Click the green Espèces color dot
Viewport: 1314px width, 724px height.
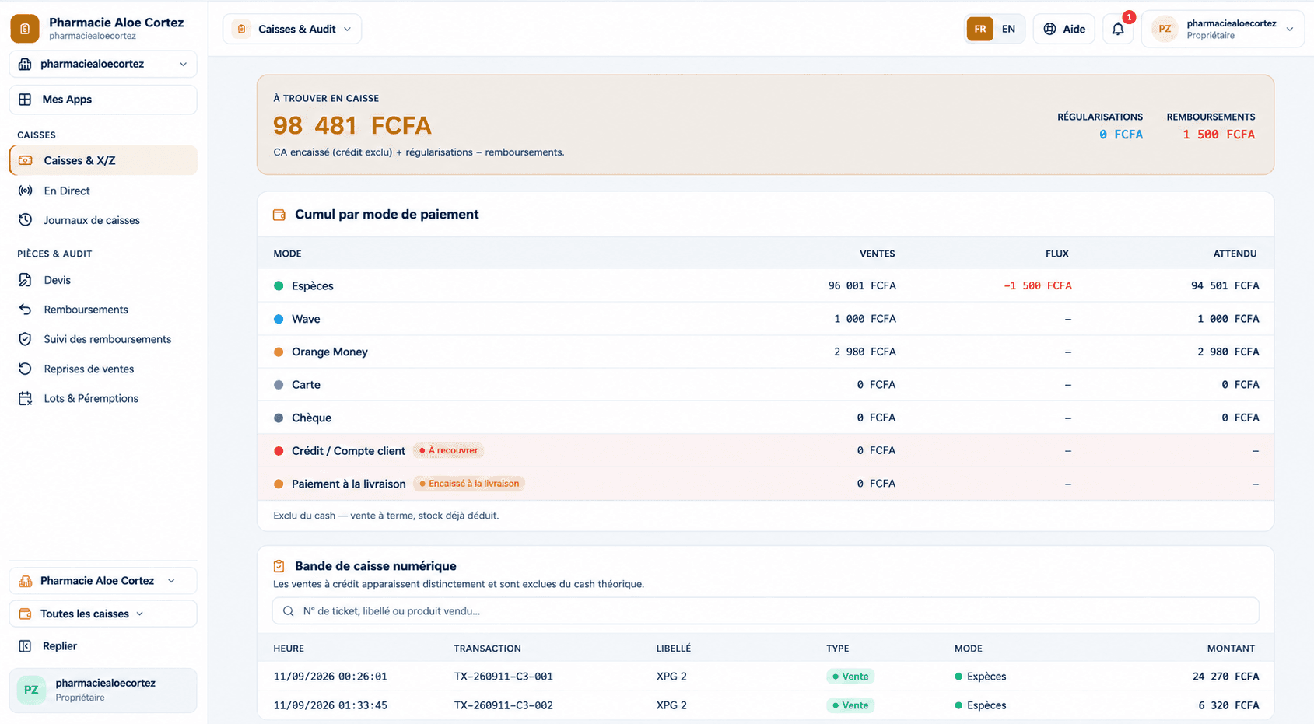[279, 286]
